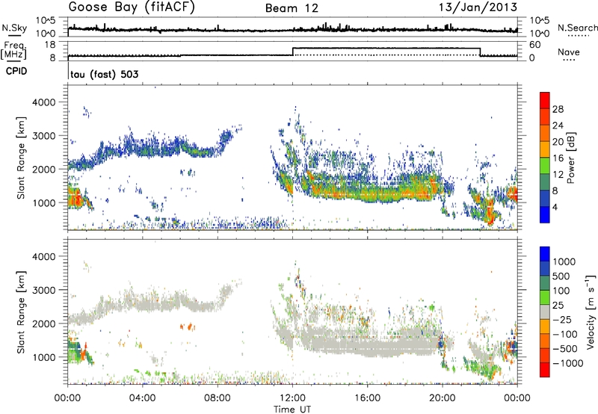The width and height of the screenshot is (598, 414).
Task: Click the power panel 'Slant Range [km]' label
Action: 21,158
